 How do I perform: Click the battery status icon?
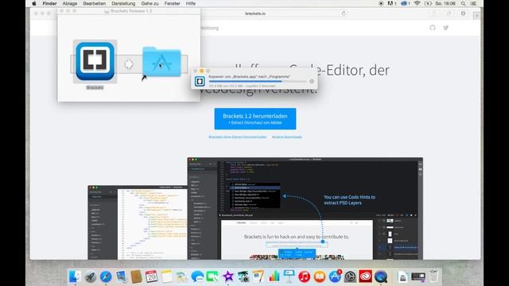point(428,3)
